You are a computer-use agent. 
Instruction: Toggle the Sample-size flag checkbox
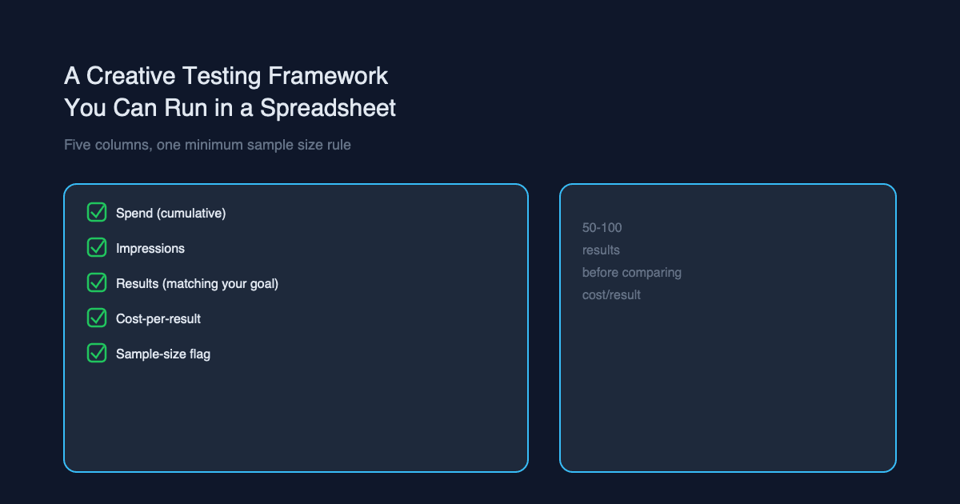[97, 354]
